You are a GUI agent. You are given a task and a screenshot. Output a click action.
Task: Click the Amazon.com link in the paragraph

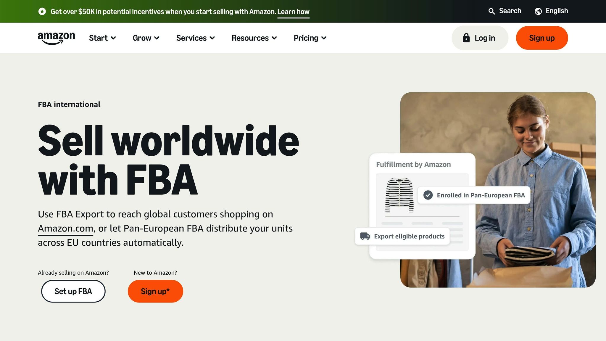click(65, 228)
